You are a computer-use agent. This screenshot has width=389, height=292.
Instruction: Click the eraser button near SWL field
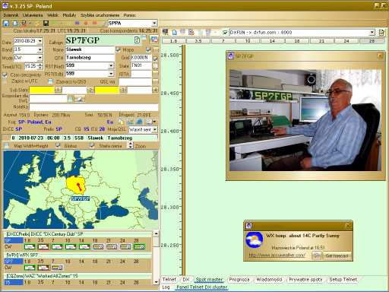pos(80,99)
